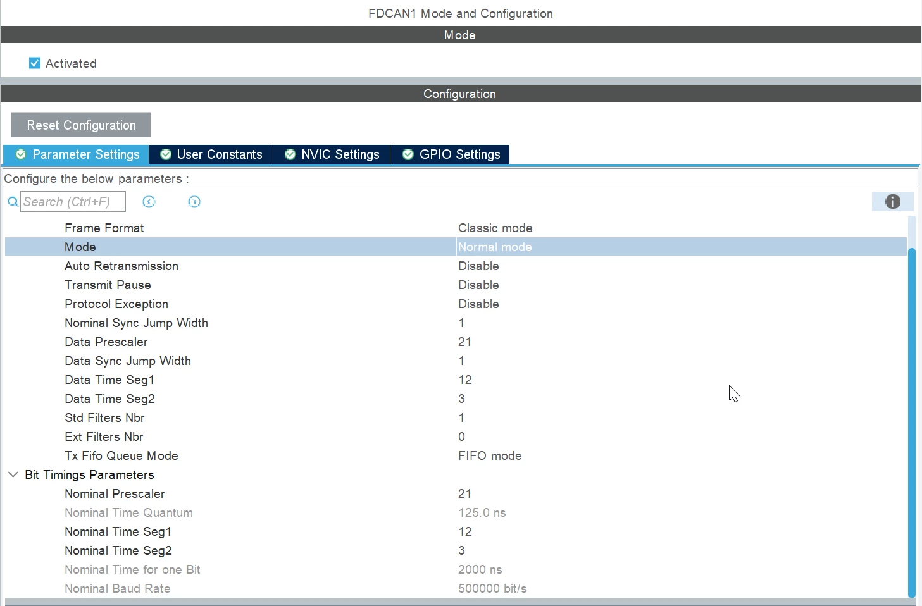Open the GPIO Settings tab
This screenshot has width=922, height=606.
tap(451, 154)
